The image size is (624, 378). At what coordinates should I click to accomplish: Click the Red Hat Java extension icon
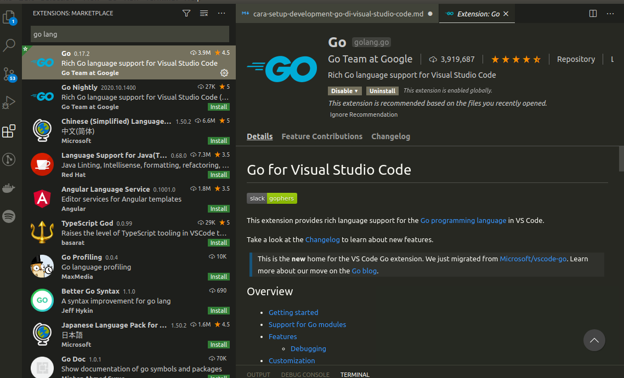[42, 164]
